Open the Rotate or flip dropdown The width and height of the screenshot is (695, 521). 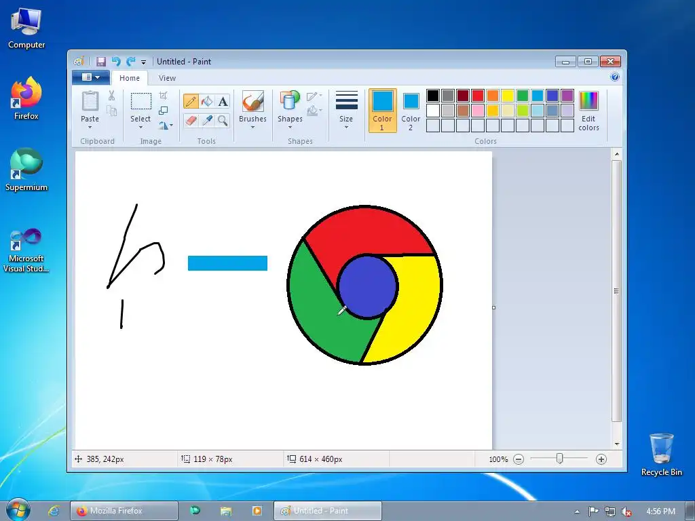coord(166,126)
